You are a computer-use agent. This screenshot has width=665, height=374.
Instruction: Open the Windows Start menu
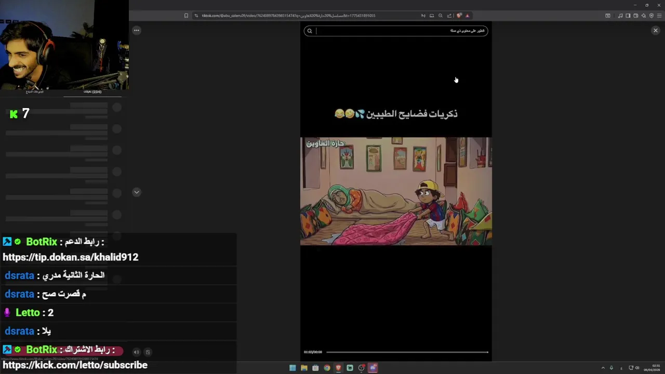coord(292,368)
